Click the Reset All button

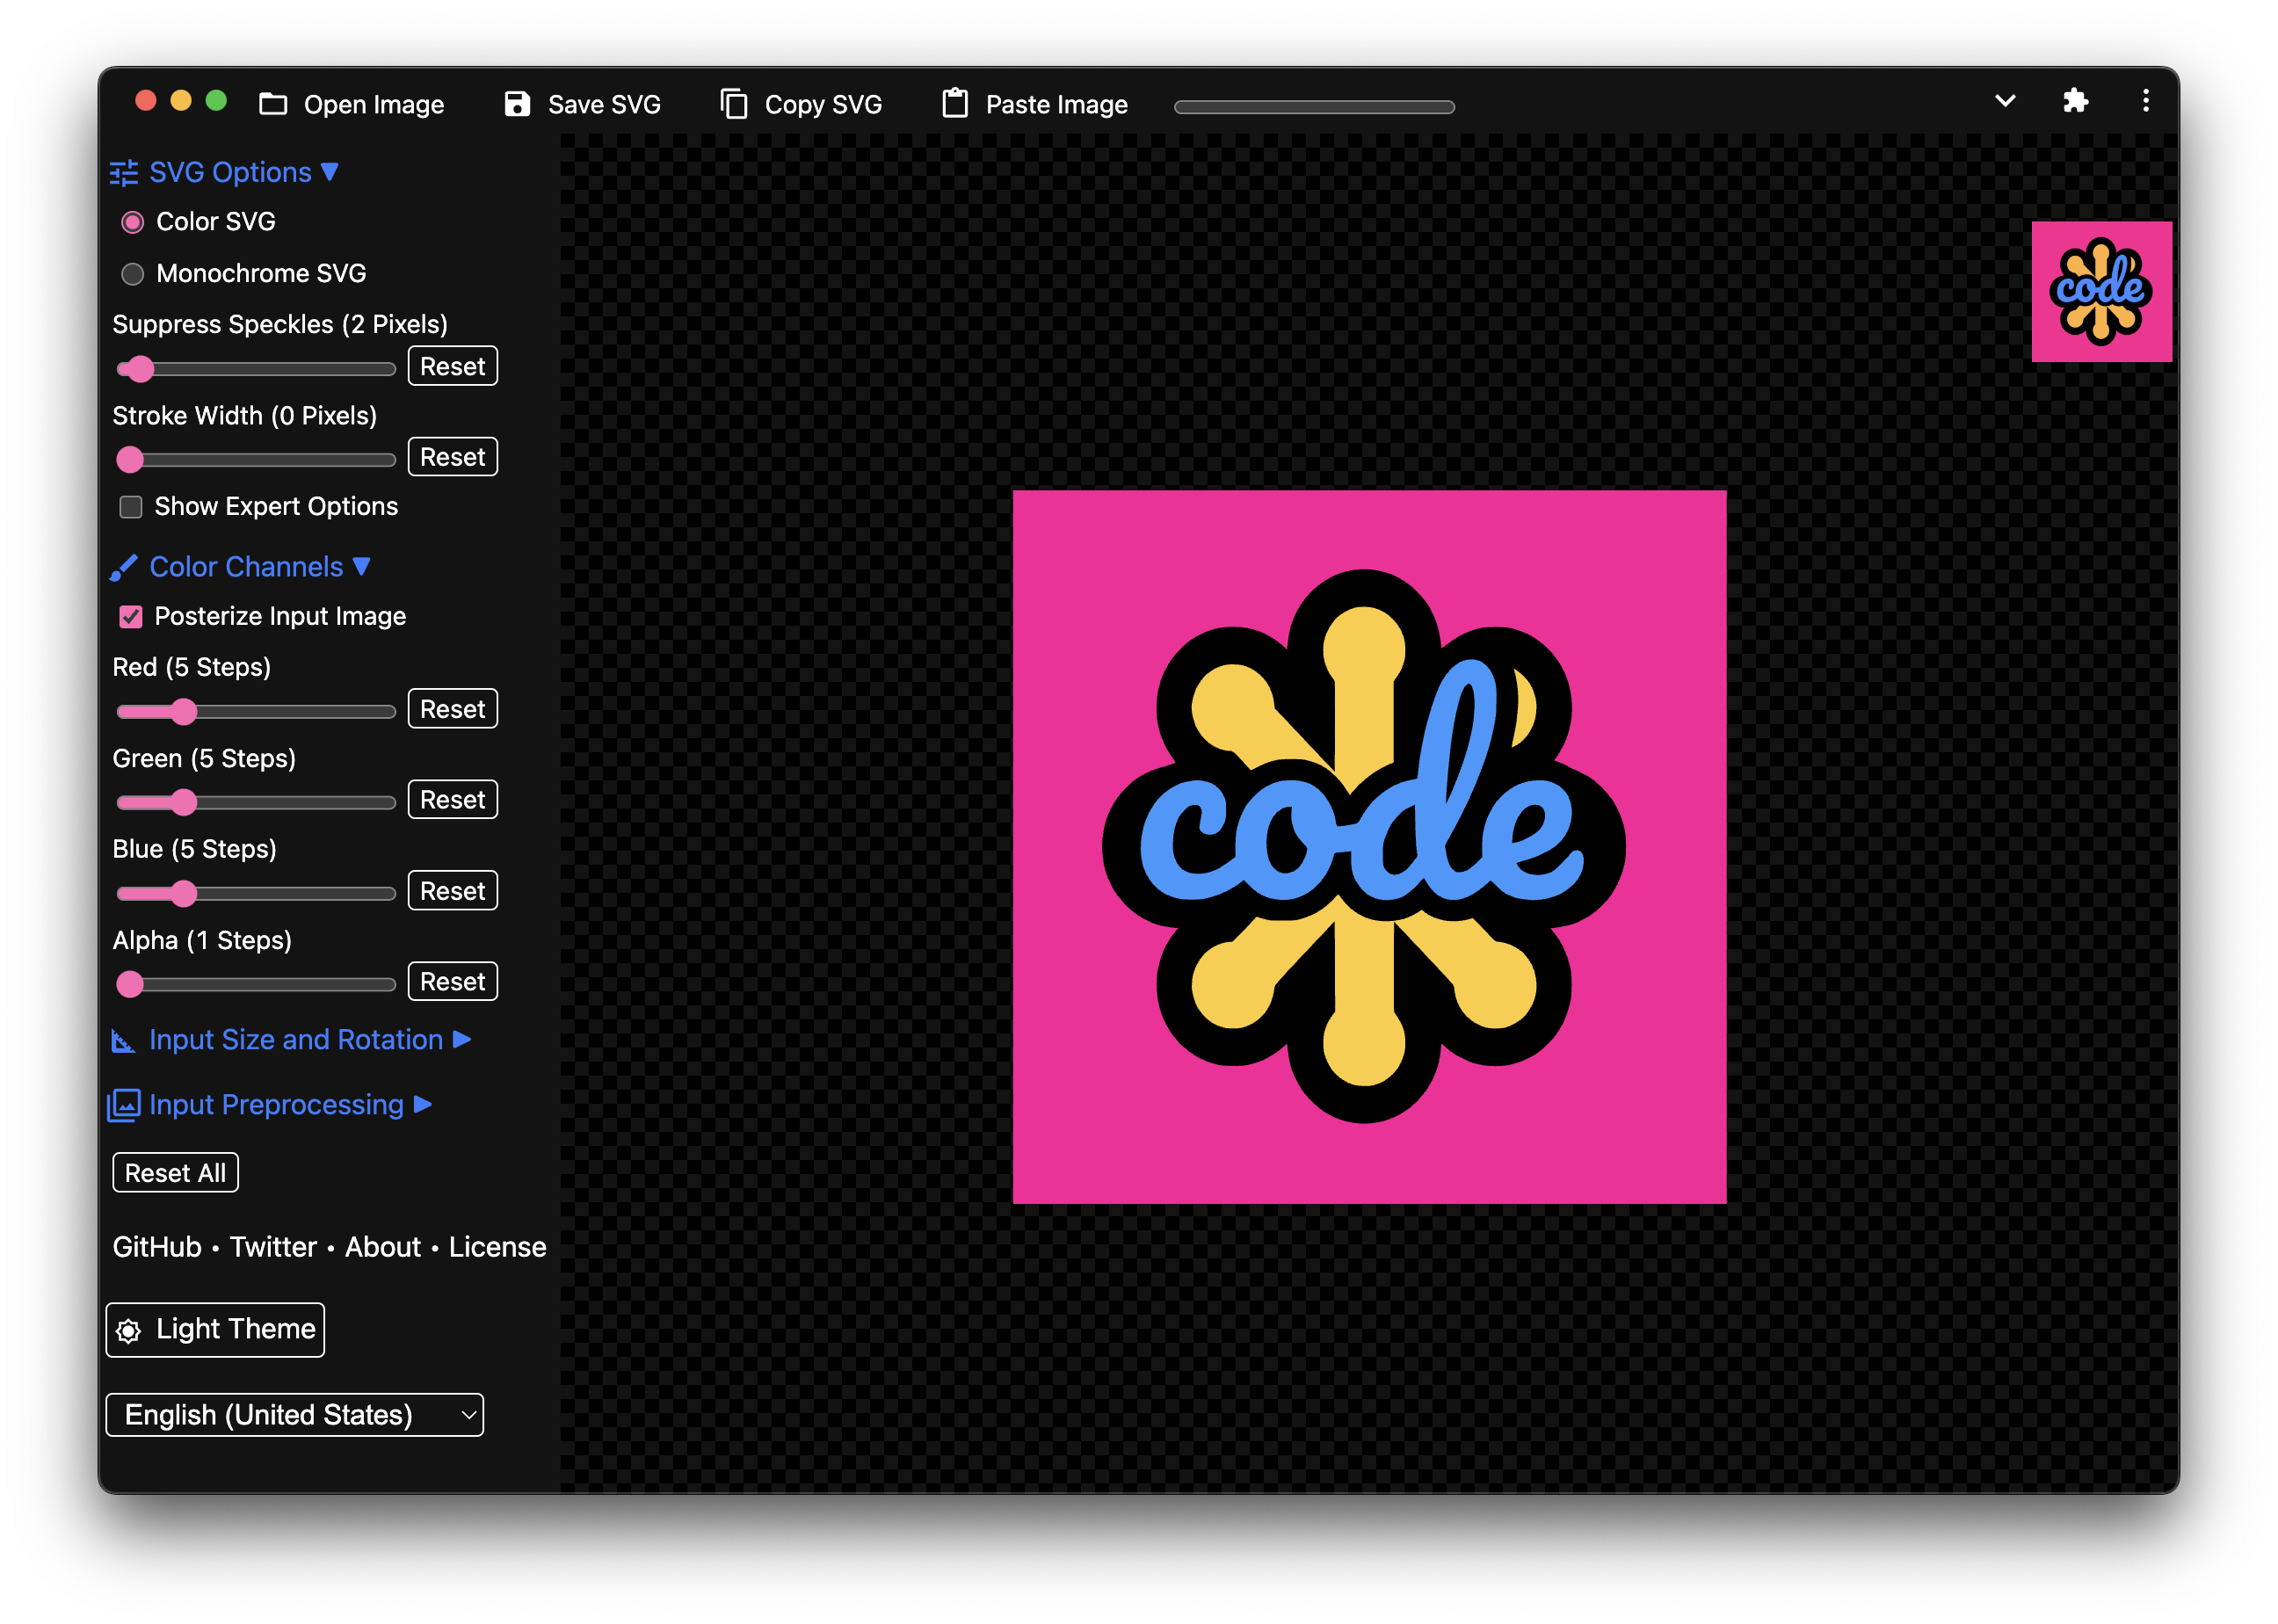[175, 1173]
